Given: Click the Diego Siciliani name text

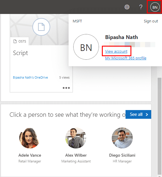Looking at the screenshot, I should tap(122, 155).
